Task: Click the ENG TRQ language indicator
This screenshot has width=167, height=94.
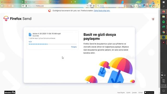Action: [164, 81]
